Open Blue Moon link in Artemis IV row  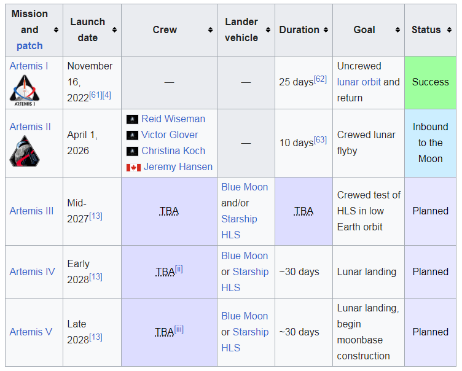pyautogui.click(x=245, y=256)
